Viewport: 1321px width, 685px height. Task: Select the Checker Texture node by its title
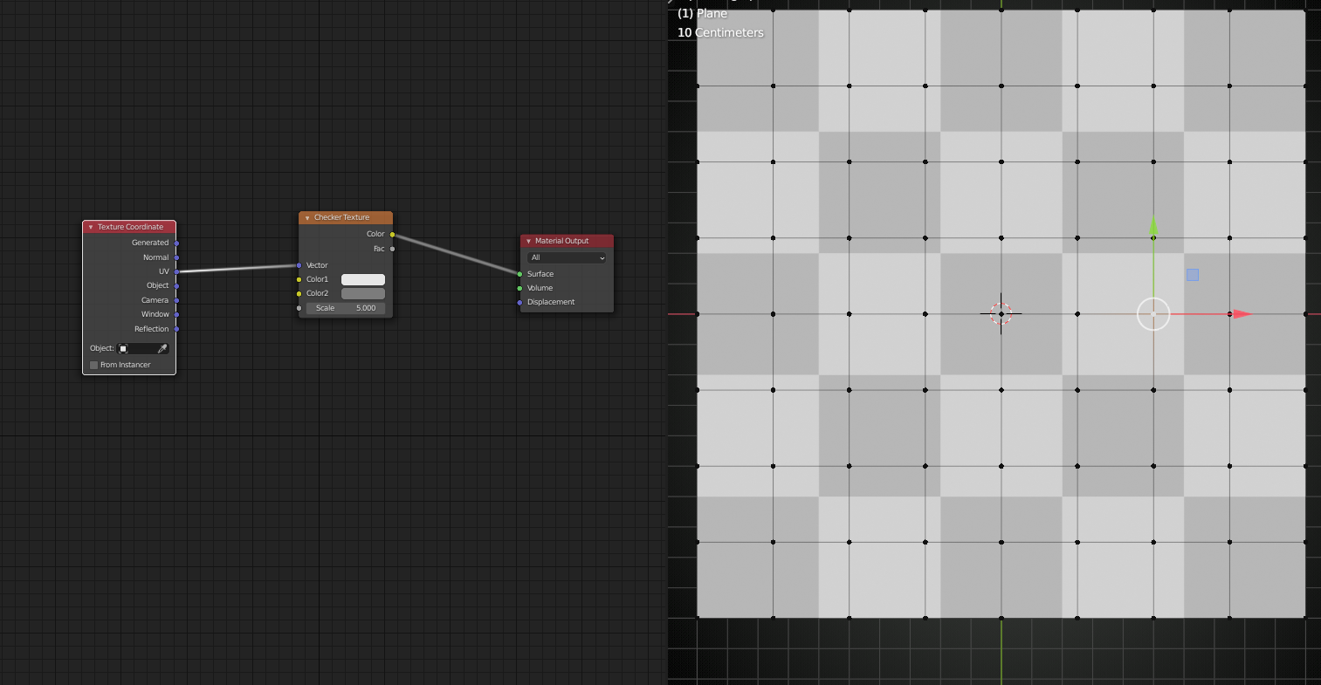[341, 217]
